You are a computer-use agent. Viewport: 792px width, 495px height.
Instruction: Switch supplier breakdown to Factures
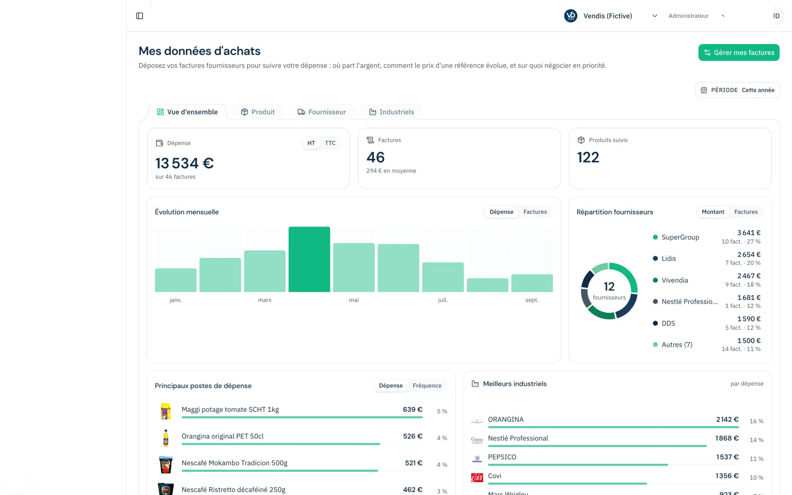[x=746, y=212]
